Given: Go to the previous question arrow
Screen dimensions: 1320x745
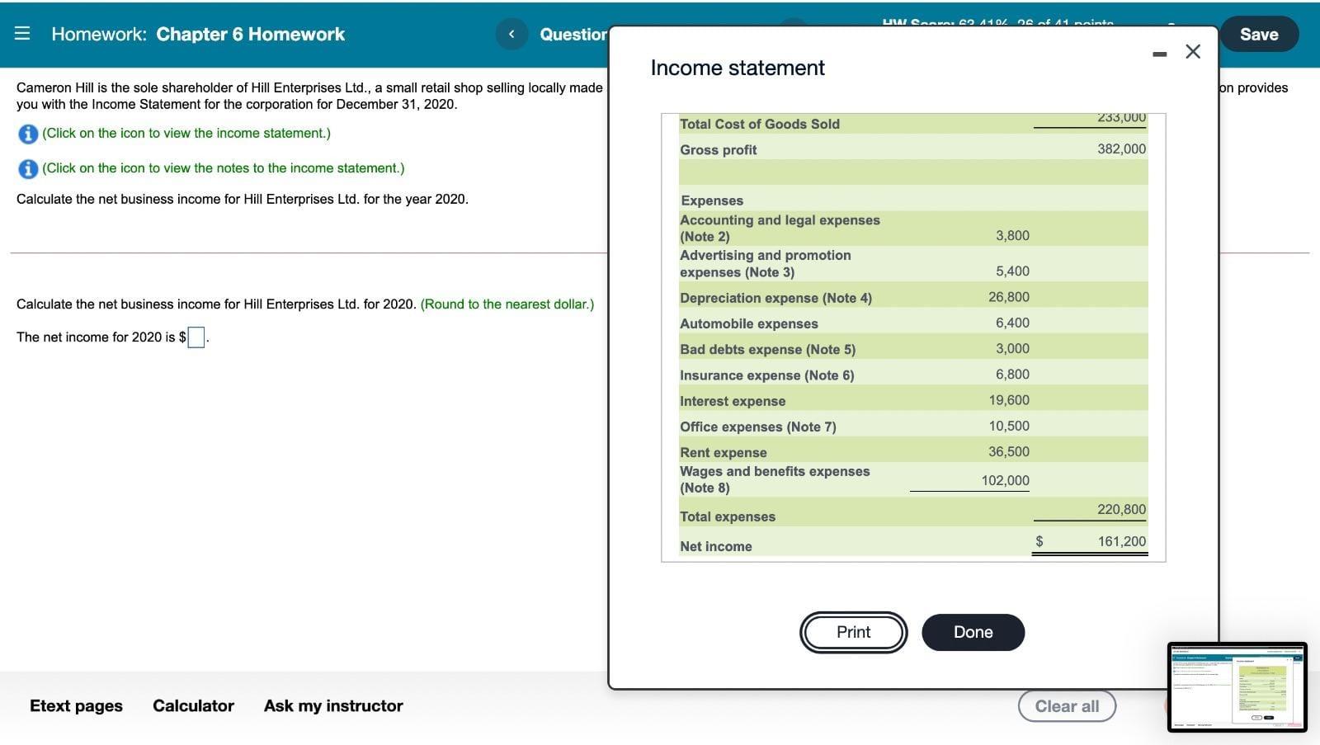Looking at the screenshot, I should click(511, 34).
